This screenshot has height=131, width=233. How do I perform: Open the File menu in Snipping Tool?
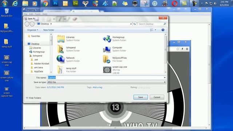click(x=25, y=14)
